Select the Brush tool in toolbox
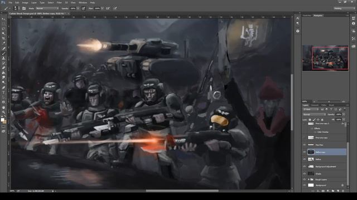 pyautogui.click(x=3, y=53)
